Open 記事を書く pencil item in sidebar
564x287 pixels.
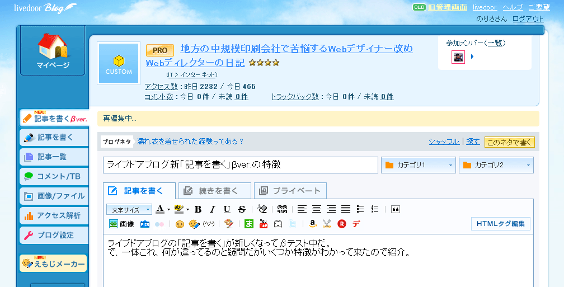(54, 138)
